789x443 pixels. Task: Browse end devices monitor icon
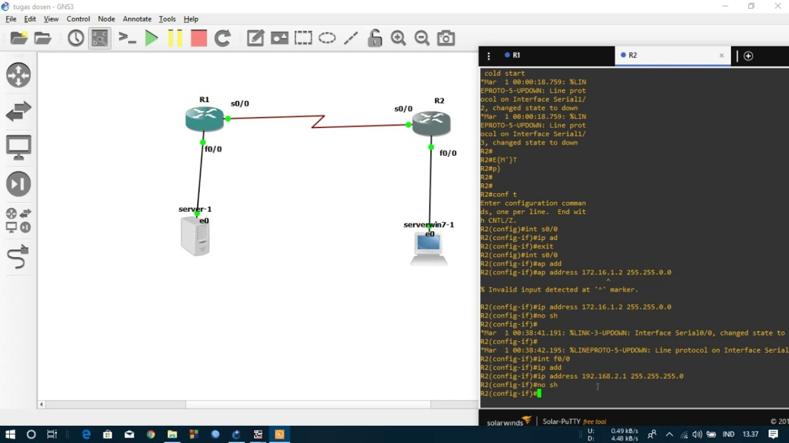(18, 148)
